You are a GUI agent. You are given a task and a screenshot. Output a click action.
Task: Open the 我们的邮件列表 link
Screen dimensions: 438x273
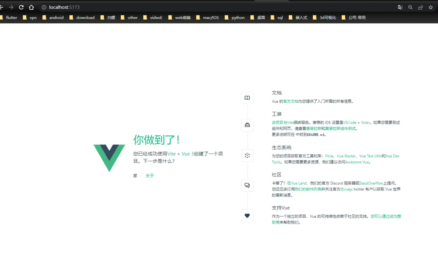308,189
